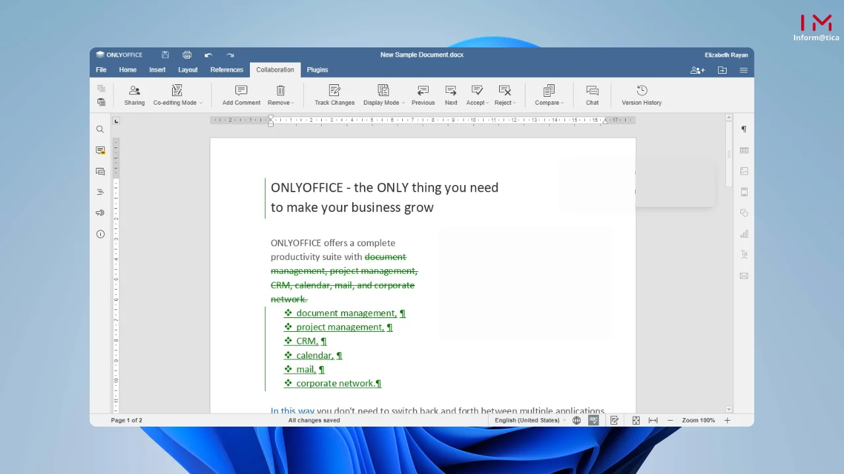Open Paragraph settings in right sidebar
Image resolution: width=844 pixels, height=474 pixels.
[744, 129]
